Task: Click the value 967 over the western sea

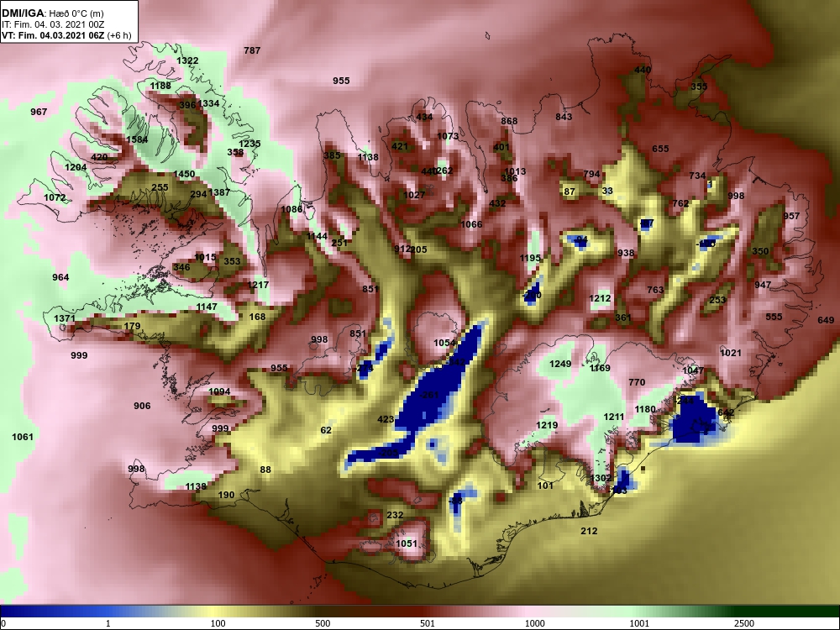Action: point(39,112)
